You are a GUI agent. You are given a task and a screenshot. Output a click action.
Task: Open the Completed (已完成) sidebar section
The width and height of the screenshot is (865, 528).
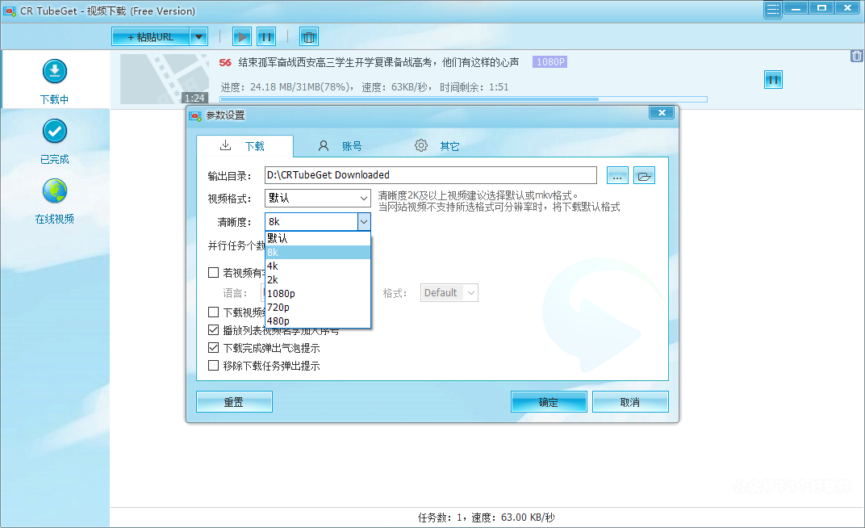point(55,142)
